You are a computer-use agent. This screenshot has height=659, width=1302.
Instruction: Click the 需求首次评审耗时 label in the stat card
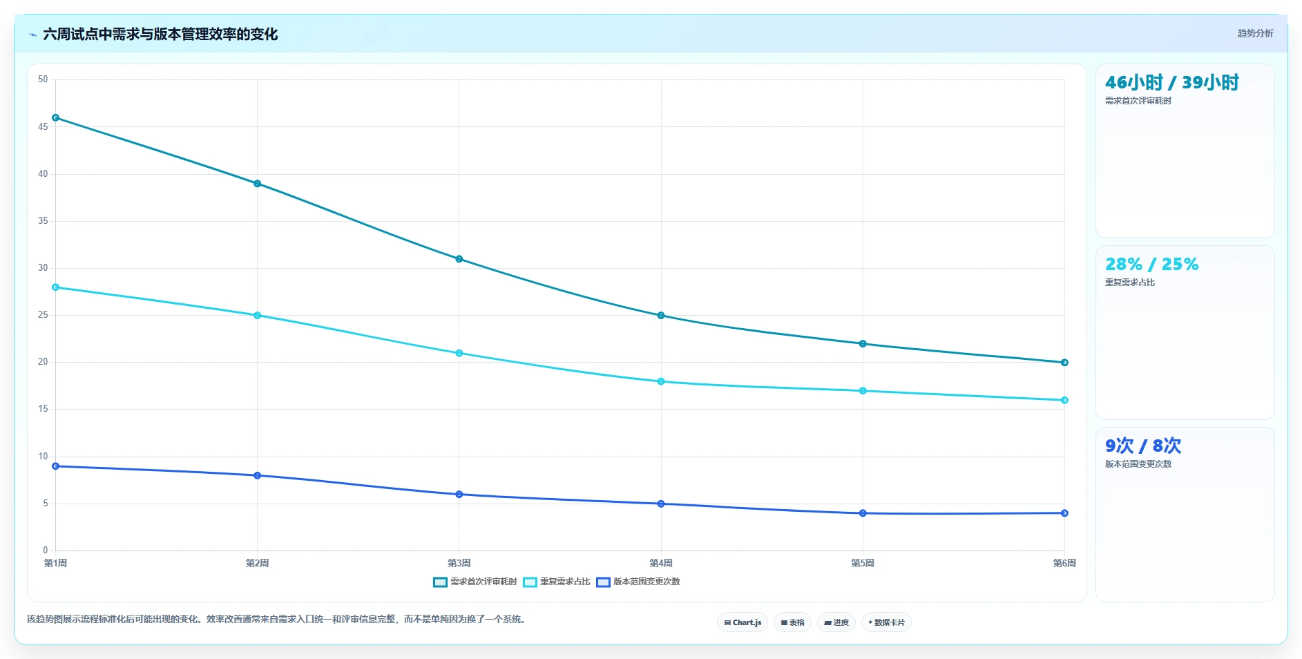pyautogui.click(x=1138, y=101)
